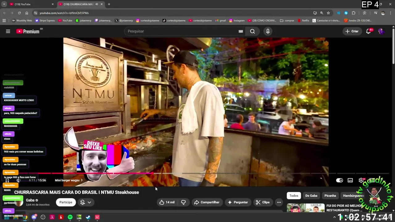
Task: Open Chrome zoom magnifier in address bar
Action: point(322,13)
